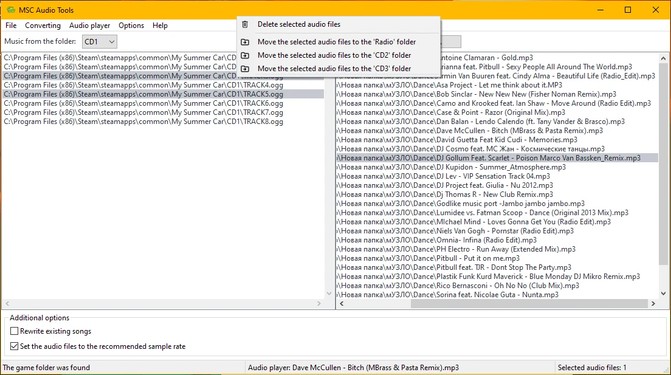Image resolution: width=671 pixels, height=375 pixels.
Task: Select Omnia- Infina (Radio Edit).mp3
Action: tap(497, 240)
